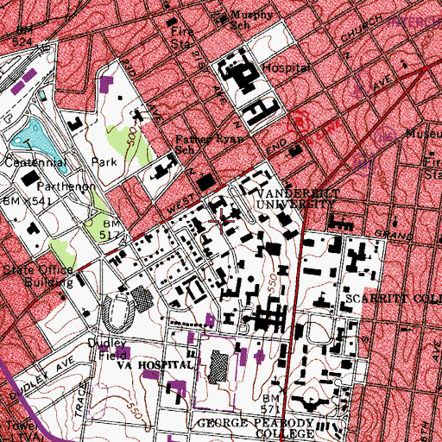
Task: Select the CHURCH street label
Action: pyautogui.click(x=362, y=28)
